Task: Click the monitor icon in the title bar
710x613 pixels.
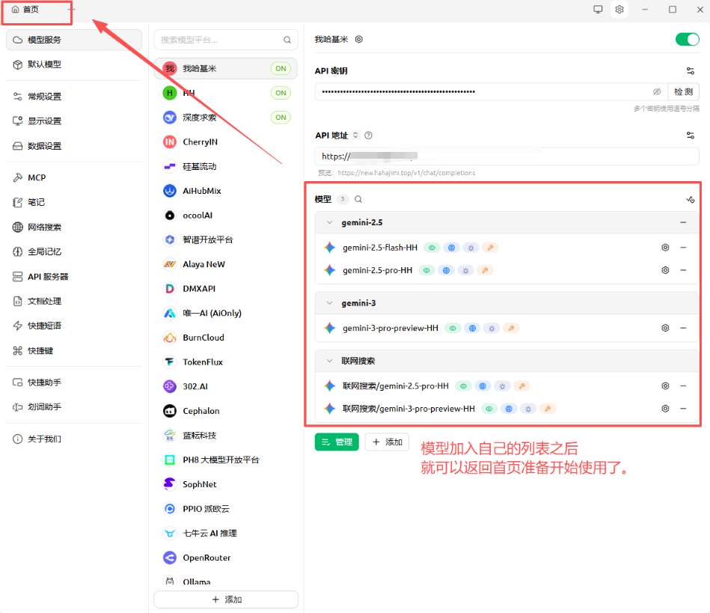Action: click(598, 10)
